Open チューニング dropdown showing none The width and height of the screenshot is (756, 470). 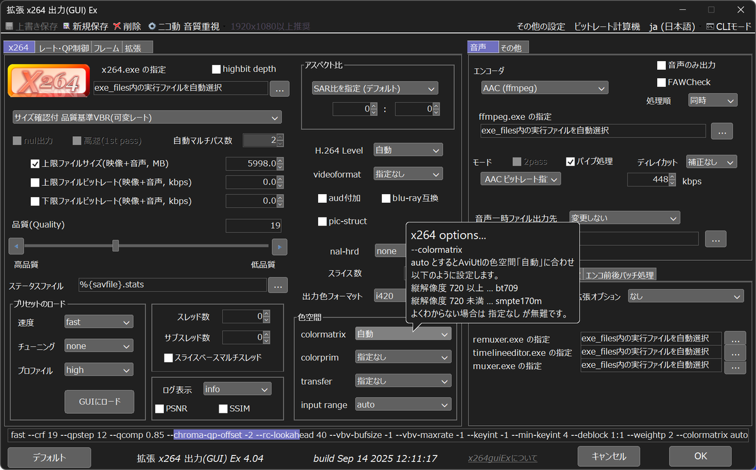99,346
